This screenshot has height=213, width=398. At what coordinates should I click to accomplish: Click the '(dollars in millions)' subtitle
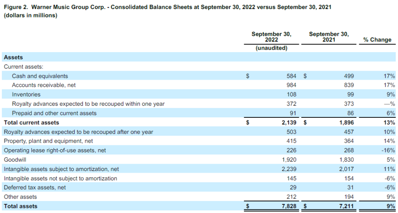point(30,16)
